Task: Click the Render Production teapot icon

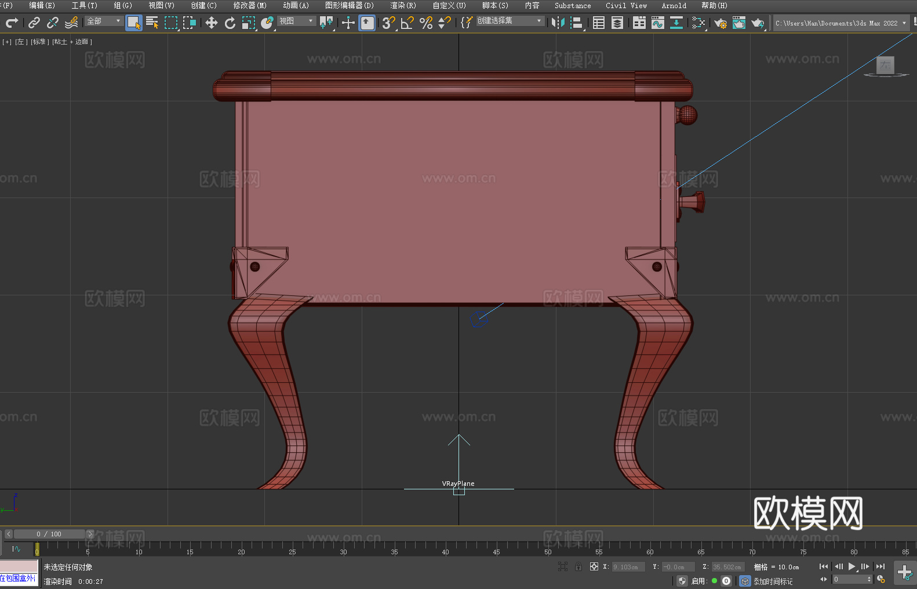Action: point(758,23)
